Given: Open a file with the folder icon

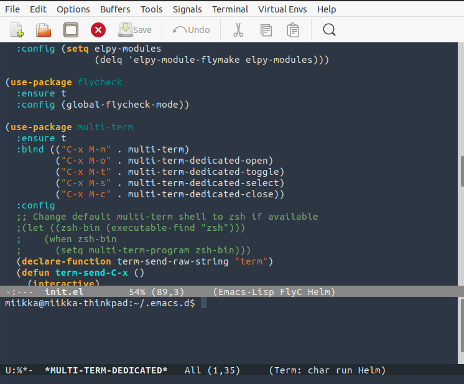Looking at the screenshot, I should pyautogui.click(x=44, y=30).
